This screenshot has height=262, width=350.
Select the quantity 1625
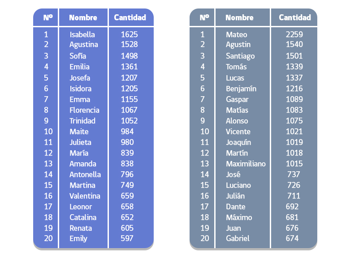129,34
